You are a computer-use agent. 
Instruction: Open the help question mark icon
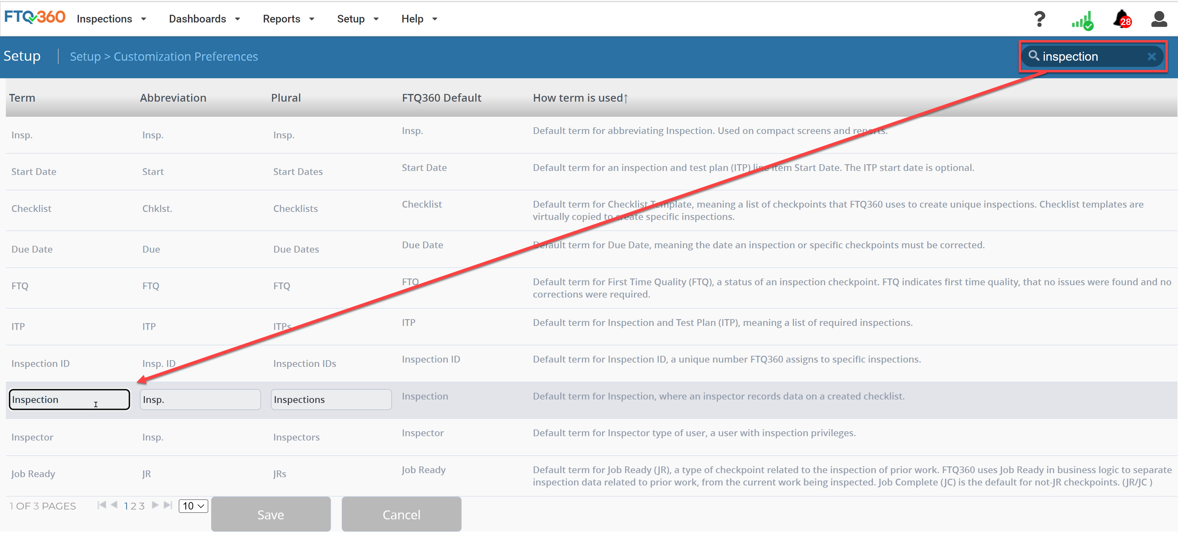[x=1039, y=19]
